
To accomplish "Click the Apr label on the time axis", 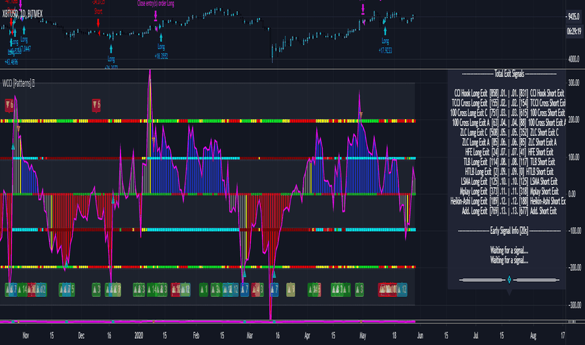I will point(307,336).
